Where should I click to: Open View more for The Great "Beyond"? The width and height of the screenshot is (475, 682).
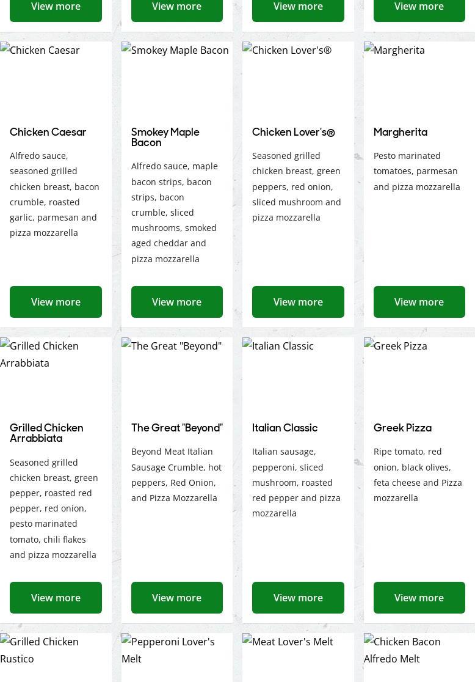tap(176, 598)
